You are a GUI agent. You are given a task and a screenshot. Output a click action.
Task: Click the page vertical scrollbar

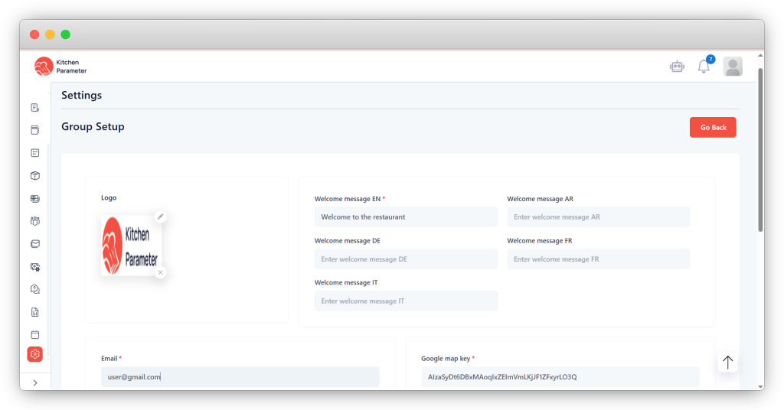click(759, 153)
